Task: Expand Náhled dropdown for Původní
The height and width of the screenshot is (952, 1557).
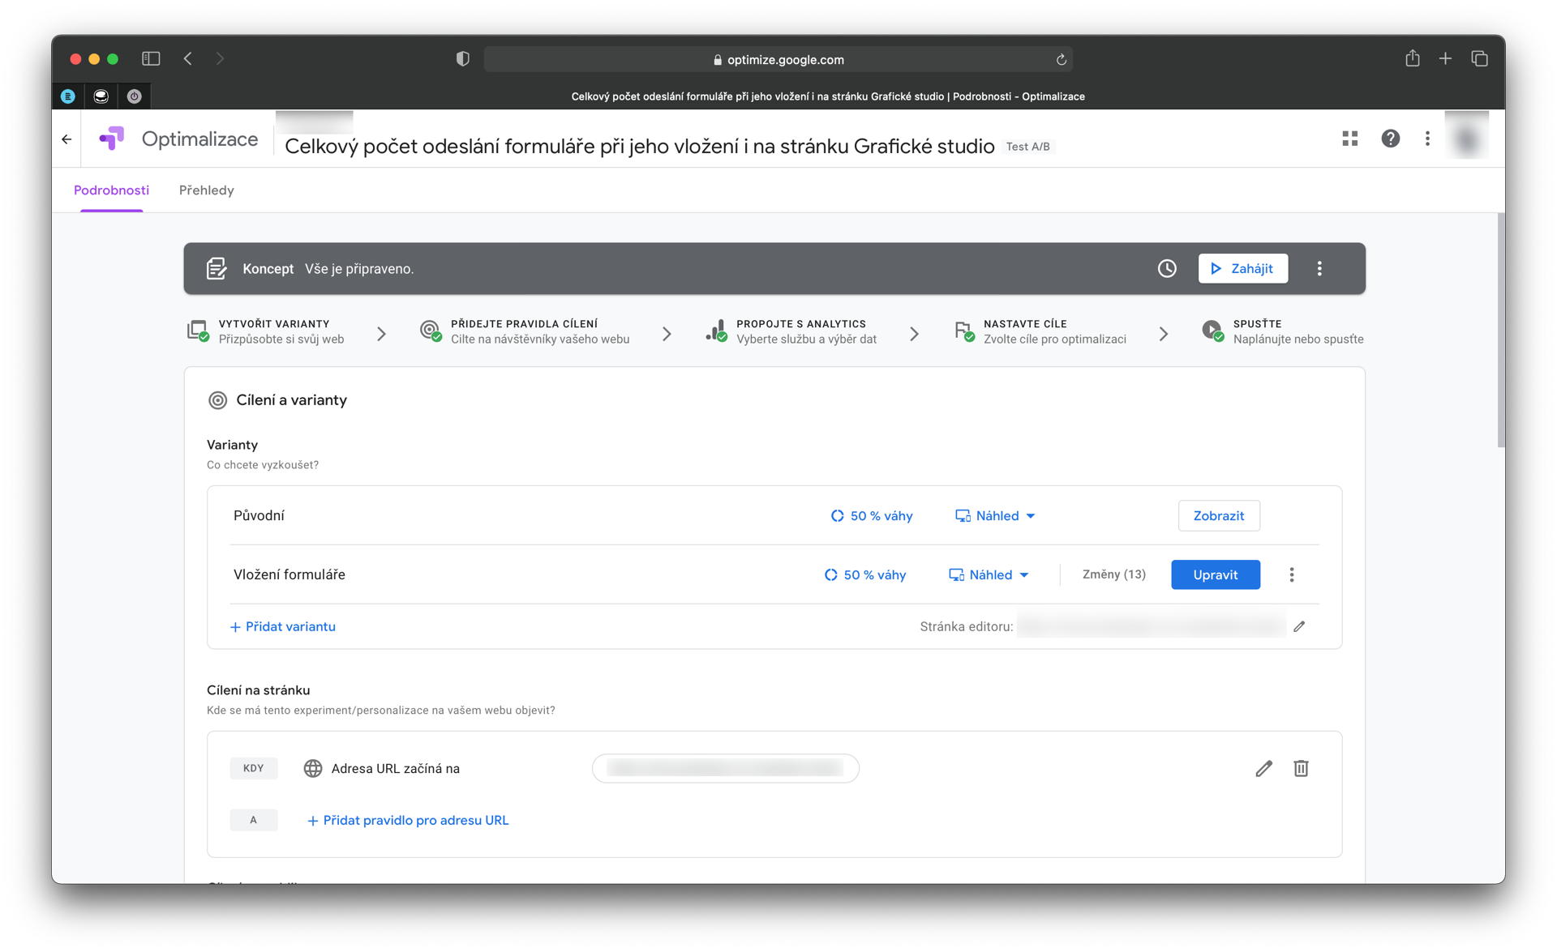Action: point(996,516)
